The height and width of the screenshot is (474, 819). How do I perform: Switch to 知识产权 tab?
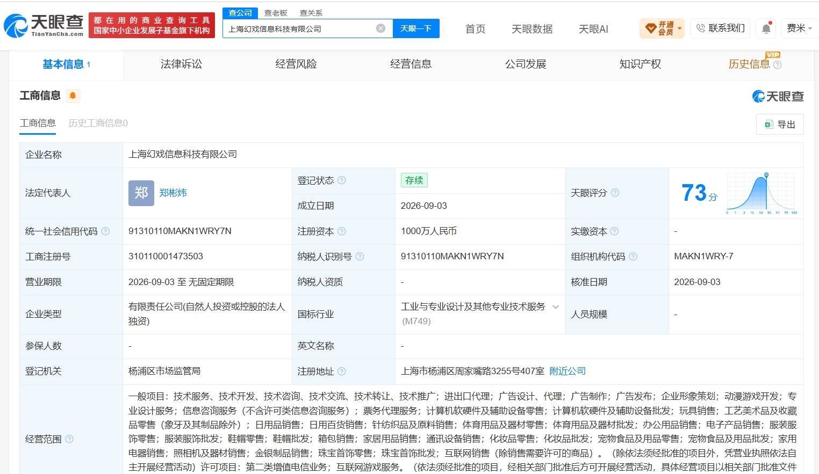tap(640, 64)
